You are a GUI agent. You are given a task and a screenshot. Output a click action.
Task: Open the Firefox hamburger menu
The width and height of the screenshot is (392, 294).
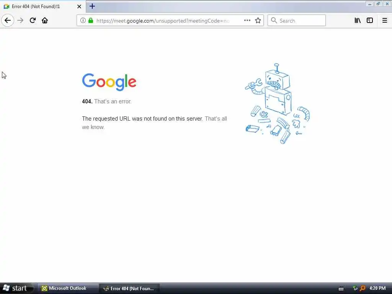coord(385,21)
